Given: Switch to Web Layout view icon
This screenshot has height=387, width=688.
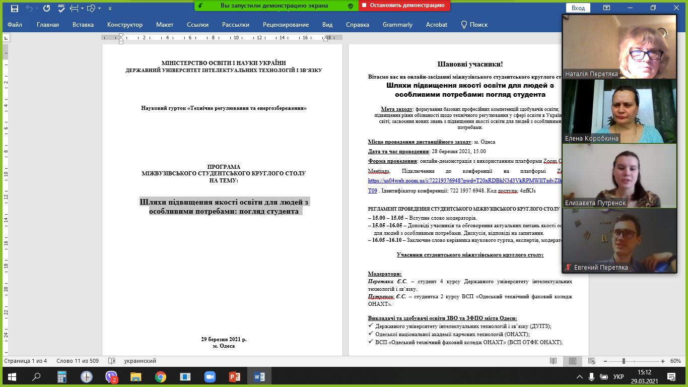Looking at the screenshot, I should coord(592,361).
